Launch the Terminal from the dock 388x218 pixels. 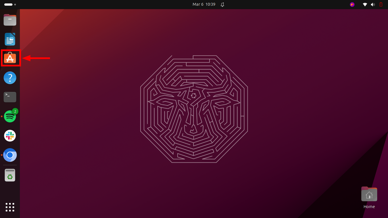coord(10,97)
